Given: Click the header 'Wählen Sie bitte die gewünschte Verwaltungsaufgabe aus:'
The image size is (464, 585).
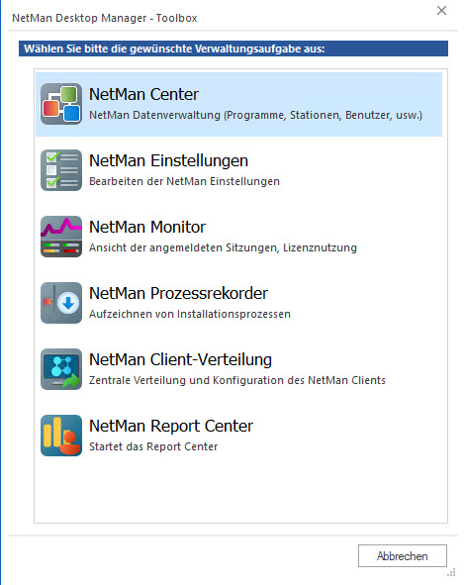Looking at the screenshot, I should (233, 49).
